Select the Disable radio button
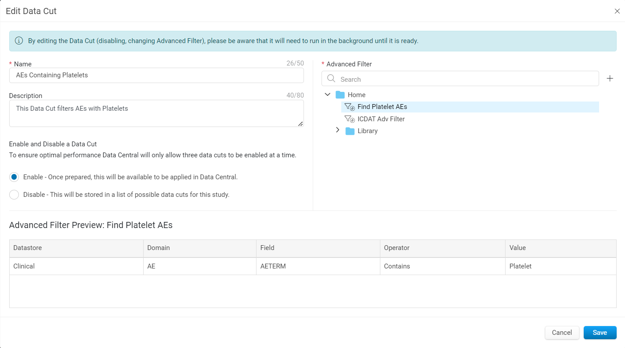 [x=14, y=195]
